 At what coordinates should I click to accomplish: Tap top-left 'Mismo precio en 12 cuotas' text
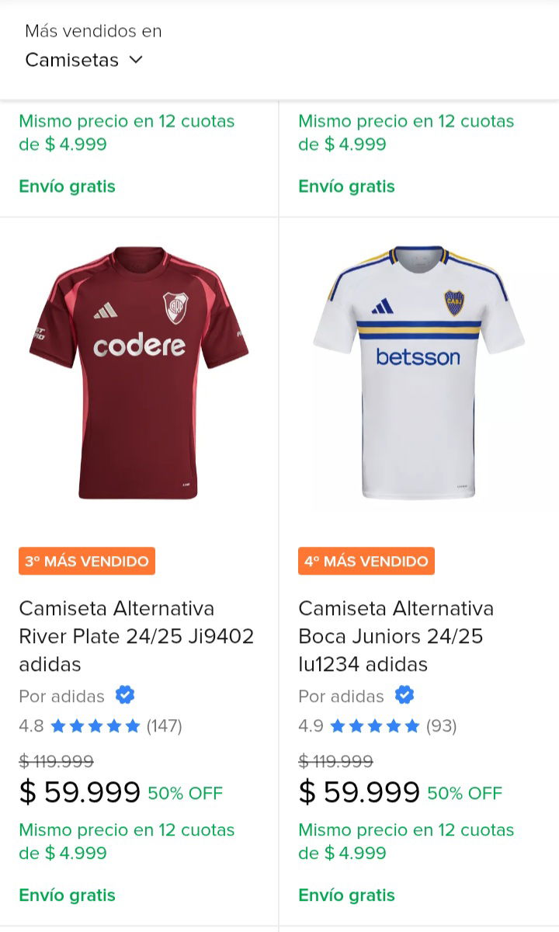tap(127, 121)
